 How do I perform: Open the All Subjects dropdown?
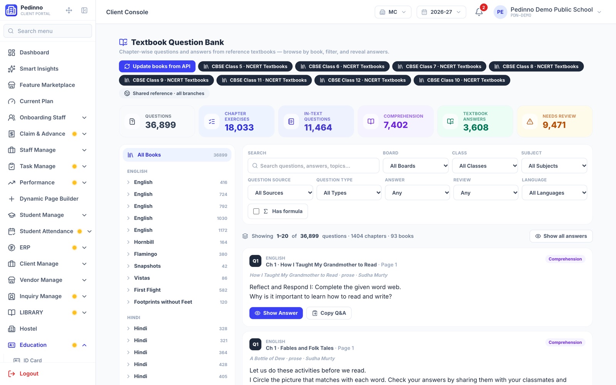tap(554, 166)
